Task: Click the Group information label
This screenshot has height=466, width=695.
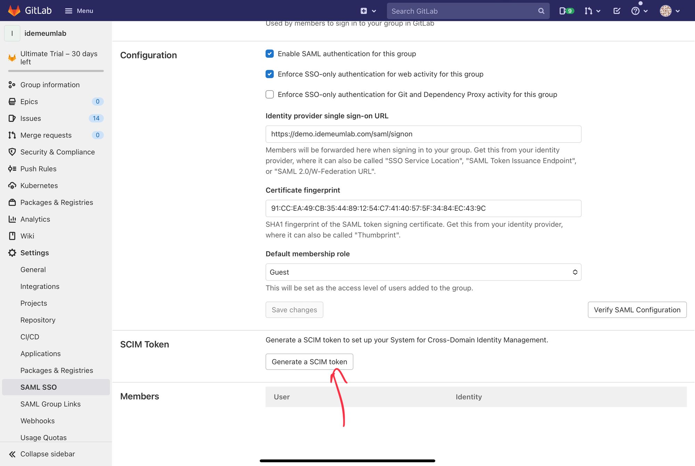Action: pyautogui.click(x=50, y=85)
